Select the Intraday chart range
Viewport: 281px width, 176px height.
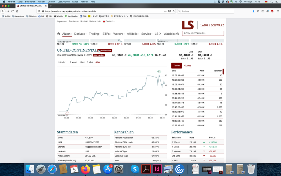62,62
